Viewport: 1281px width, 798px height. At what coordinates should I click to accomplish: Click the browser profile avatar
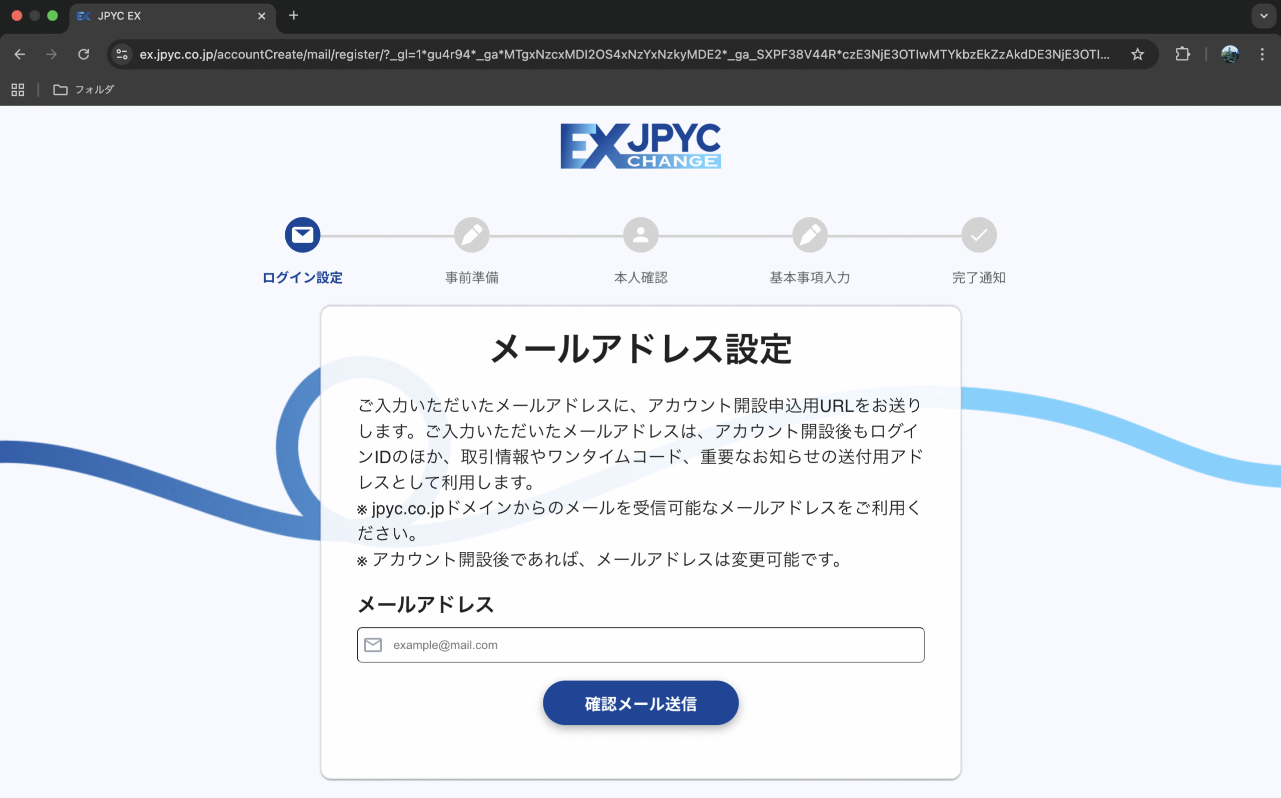1230,54
